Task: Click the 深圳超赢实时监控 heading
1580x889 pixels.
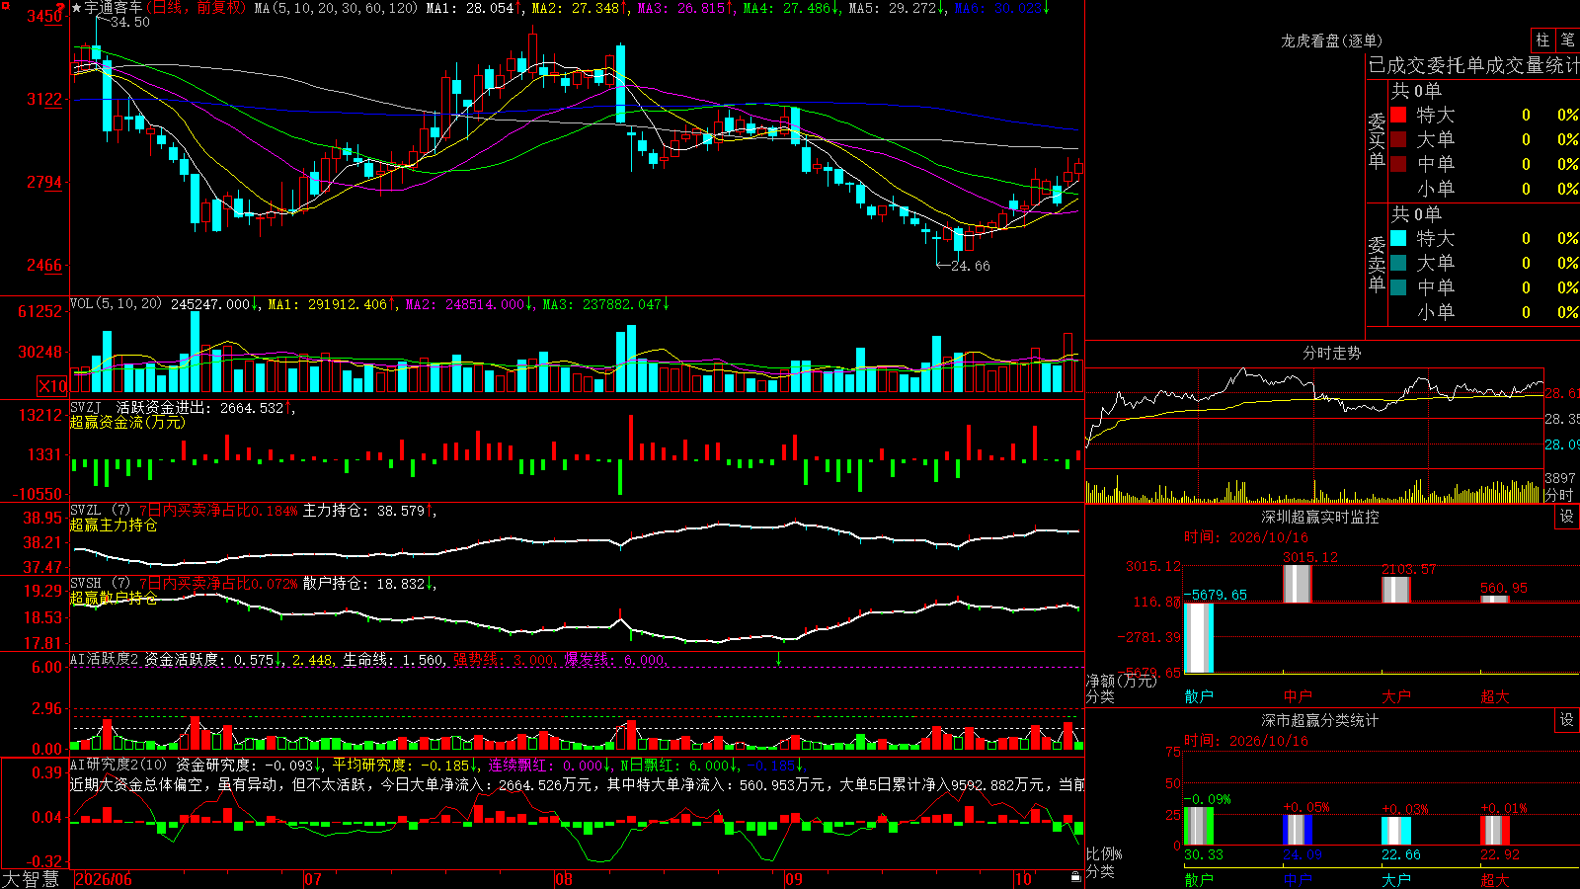Action: tap(1320, 517)
